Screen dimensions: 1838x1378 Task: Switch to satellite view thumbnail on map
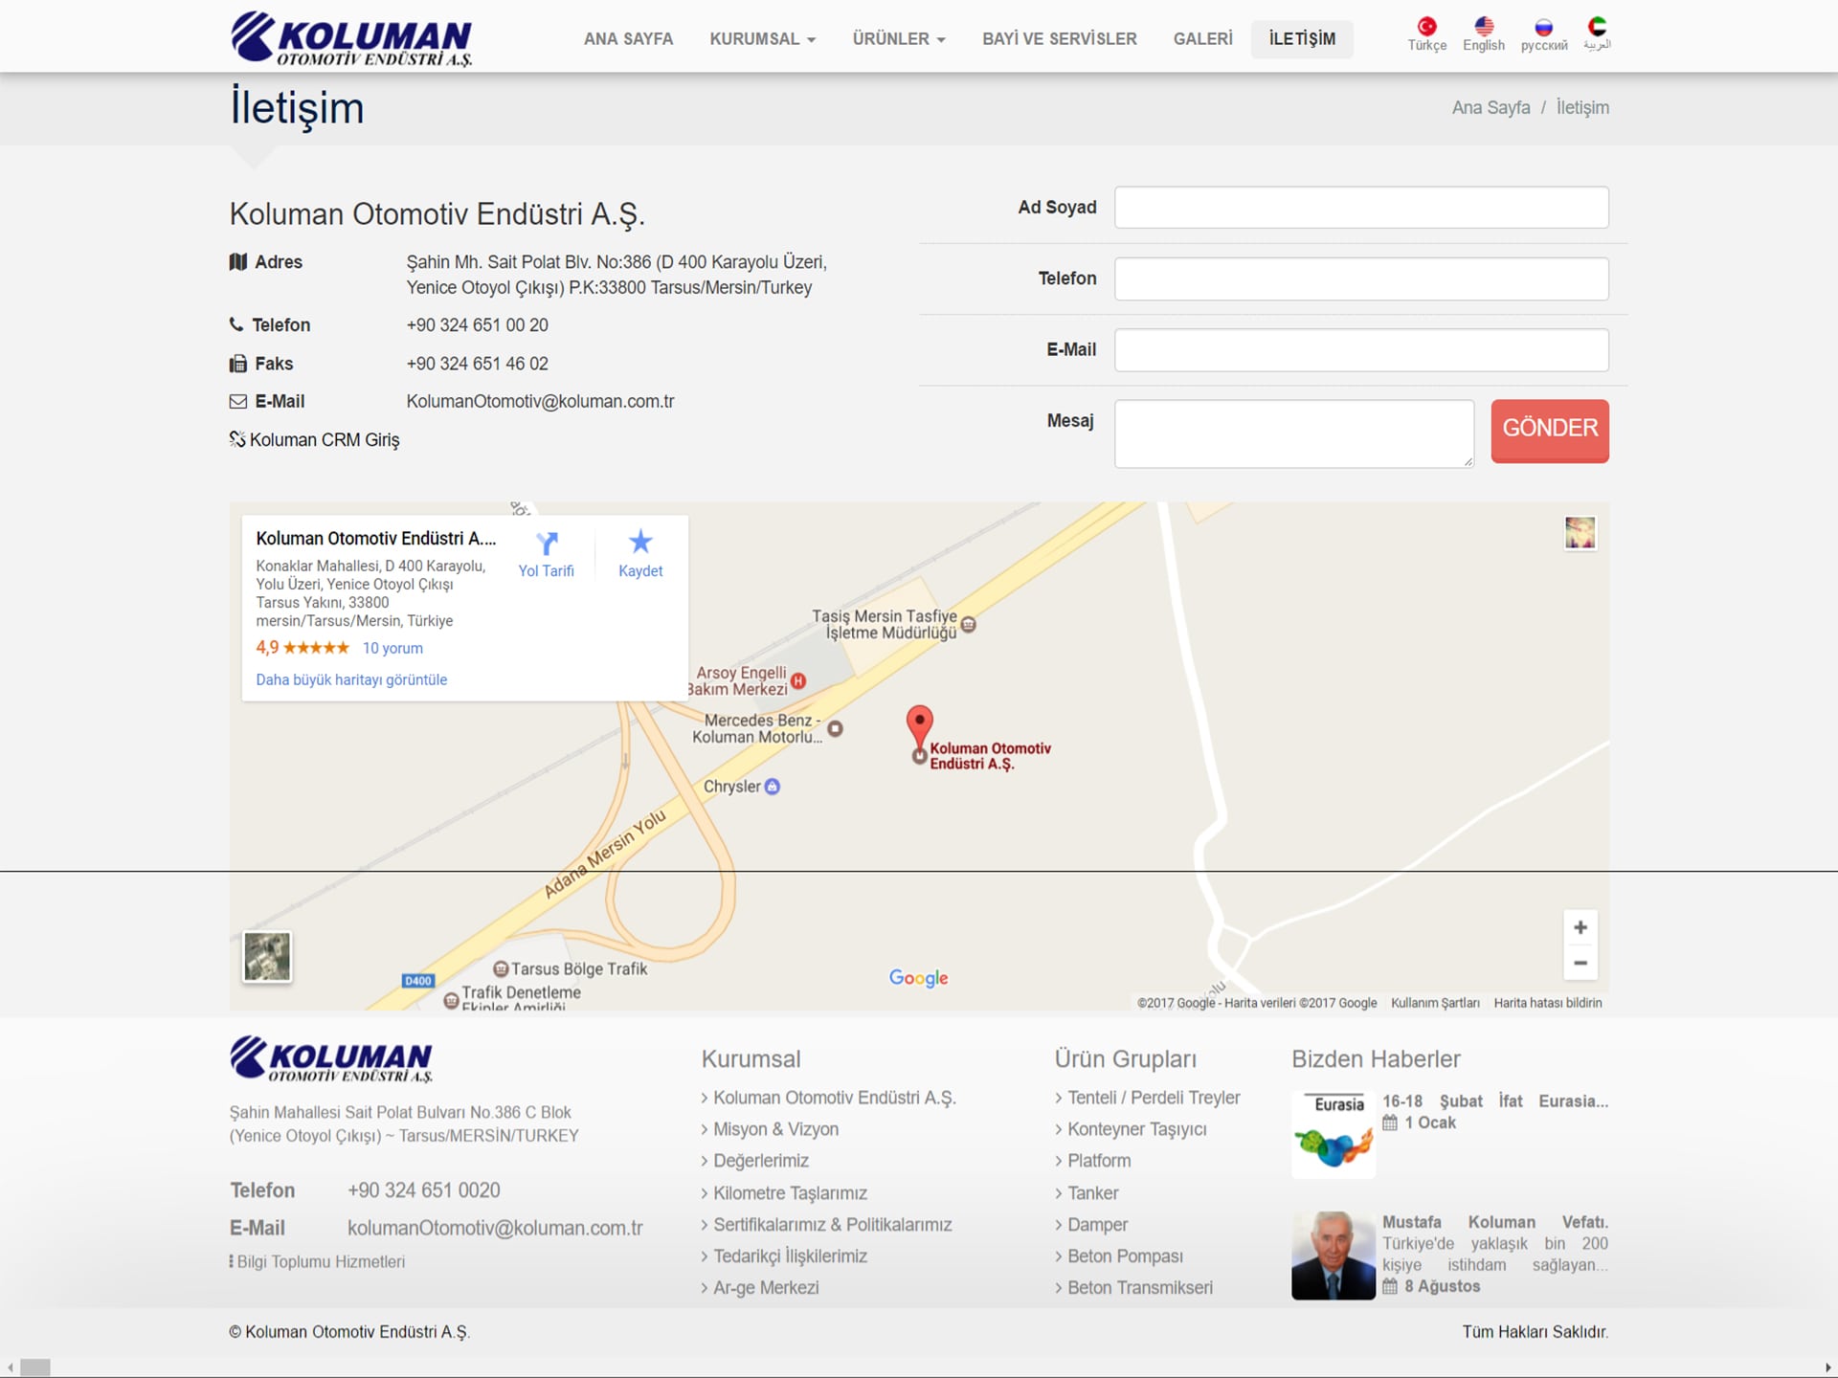coord(267,957)
